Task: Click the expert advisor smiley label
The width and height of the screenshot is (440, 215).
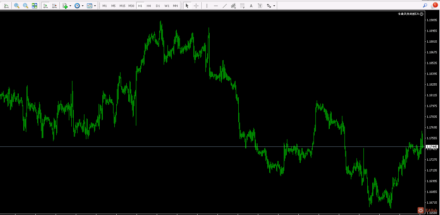Action: pyautogui.click(x=411, y=14)
